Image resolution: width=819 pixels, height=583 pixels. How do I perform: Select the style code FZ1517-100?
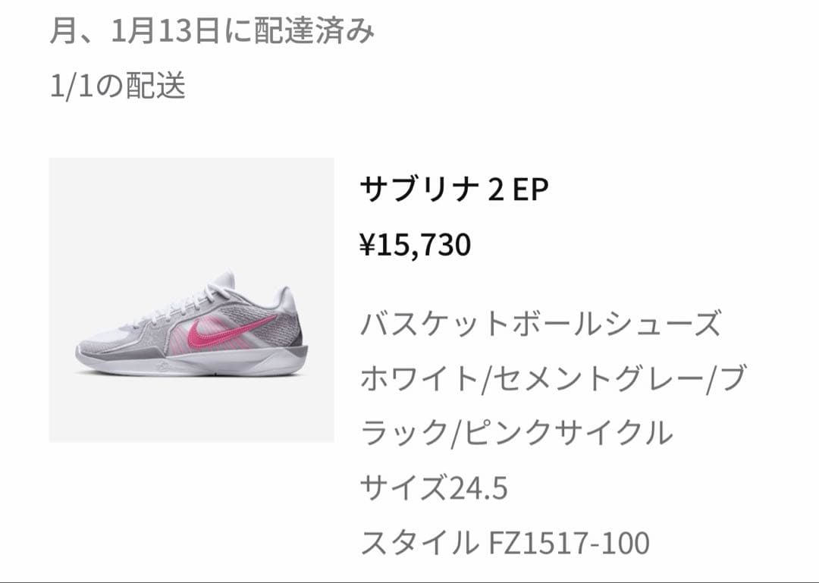click(x=570, y=543)
